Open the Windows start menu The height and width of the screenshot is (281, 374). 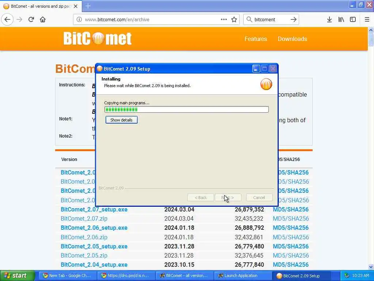tap(18, 276)
